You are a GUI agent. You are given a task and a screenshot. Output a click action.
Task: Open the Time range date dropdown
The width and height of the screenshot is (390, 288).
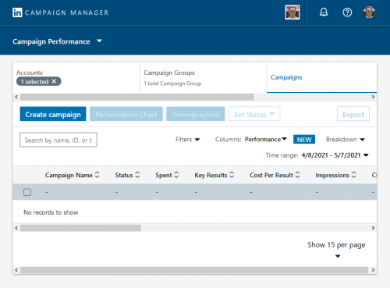[335, 155]
